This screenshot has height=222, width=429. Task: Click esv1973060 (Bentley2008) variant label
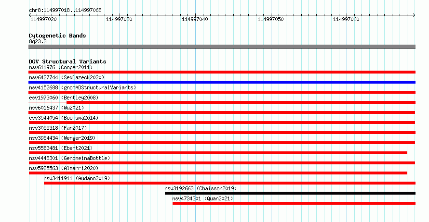click(x=64, y=98)
